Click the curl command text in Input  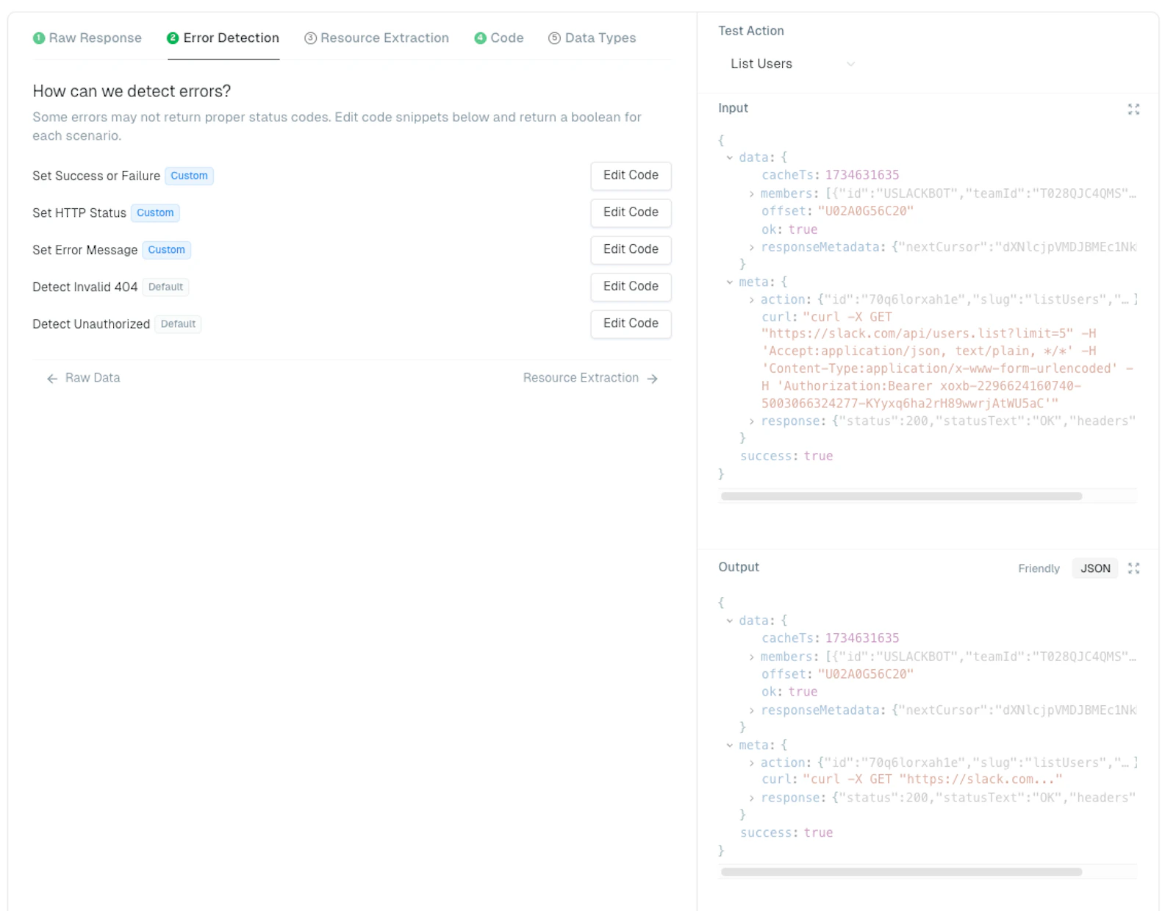point(947,360)
